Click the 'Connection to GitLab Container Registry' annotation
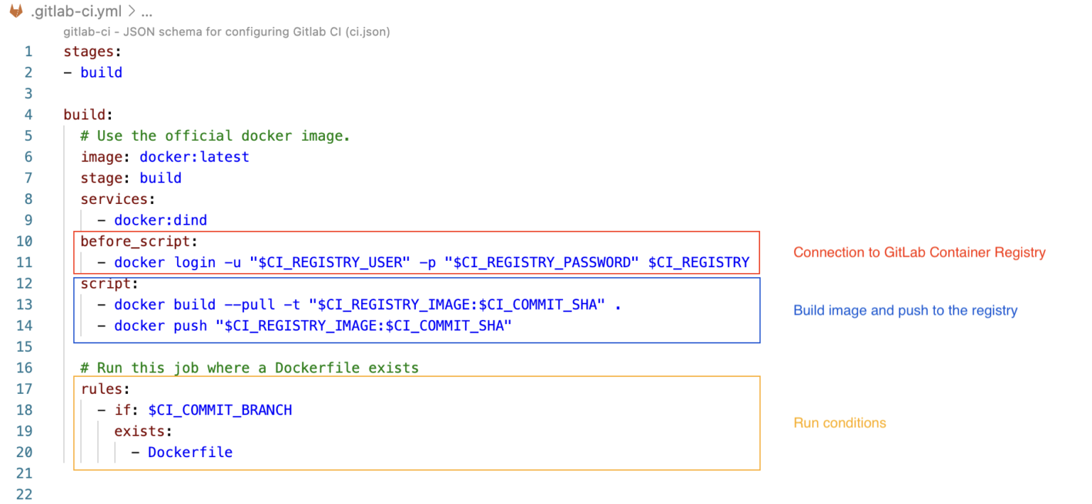The height and width of the screenshot is (504, 1092). pyautogui.click(x=919, y=252)
